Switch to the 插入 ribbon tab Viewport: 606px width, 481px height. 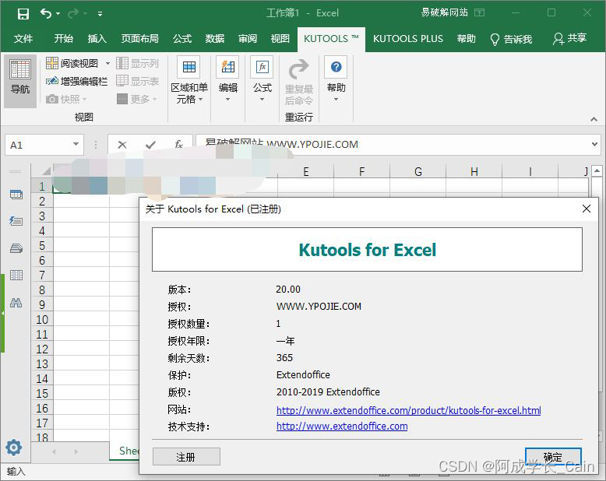click(x=97, y=39)
